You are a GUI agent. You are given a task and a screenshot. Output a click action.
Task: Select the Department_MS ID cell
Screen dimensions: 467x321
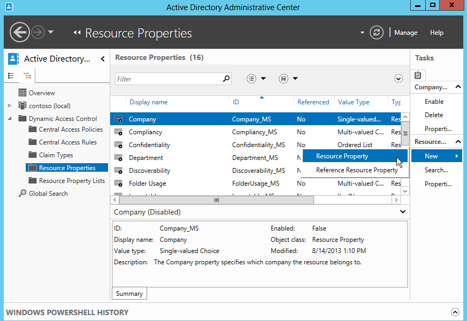(255, 157)
